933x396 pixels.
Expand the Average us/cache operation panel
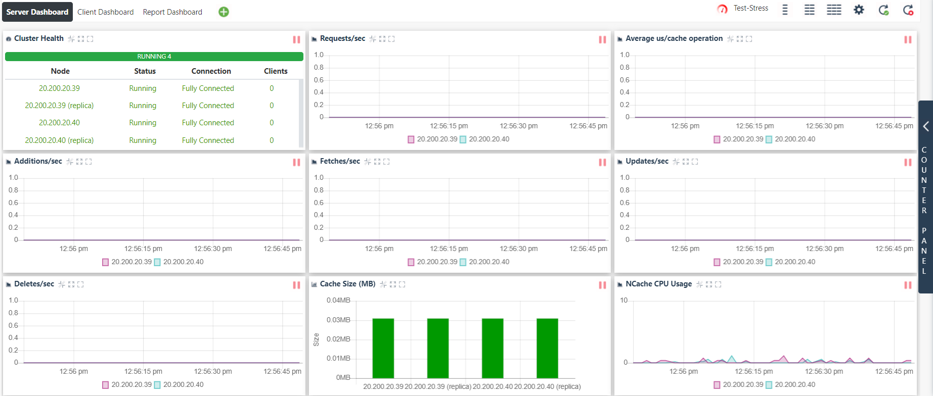740,39
